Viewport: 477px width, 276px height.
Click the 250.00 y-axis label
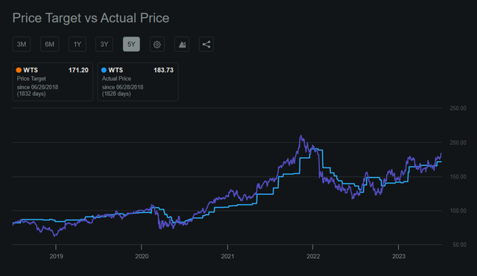pos(458,109)
